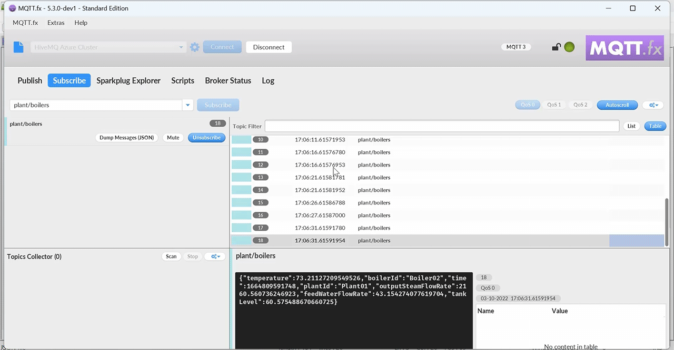Viewport: 674px width, 350px height.
Task: Select QoS 0 option
Action: click(x=528, y=105)
